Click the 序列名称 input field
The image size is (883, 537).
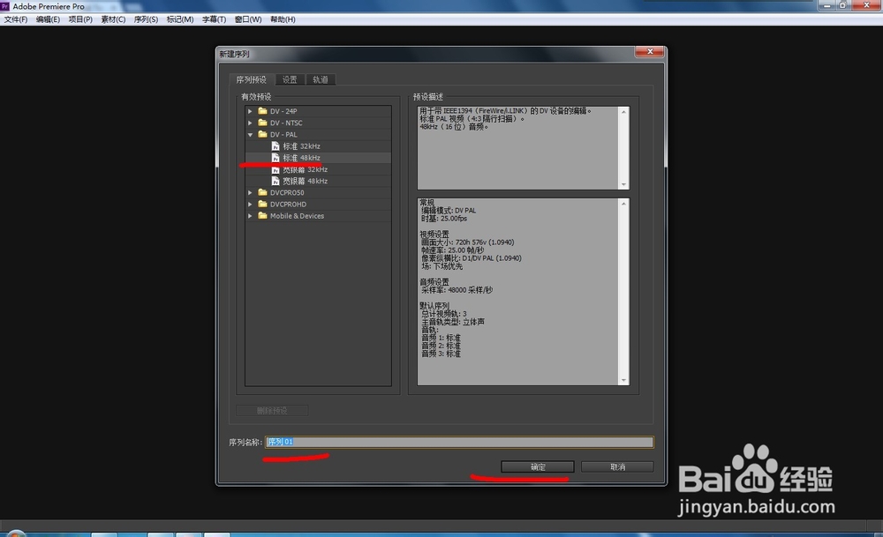pos(459,442)
